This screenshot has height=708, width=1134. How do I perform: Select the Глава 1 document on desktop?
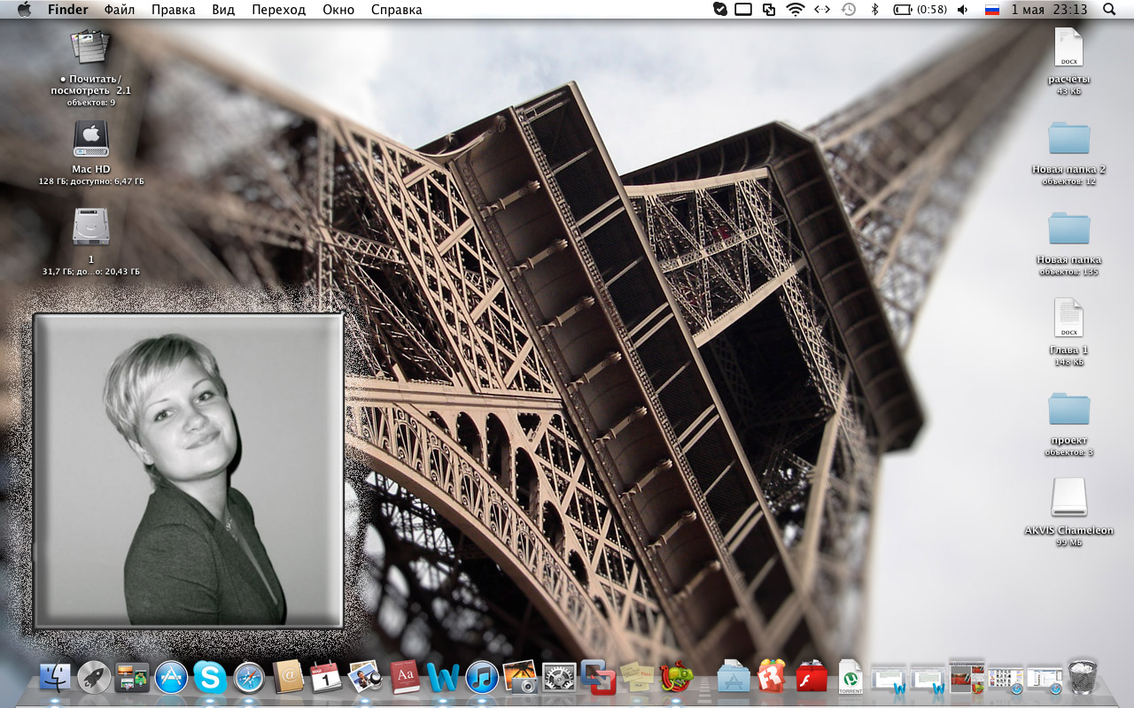coord(1068,319)
